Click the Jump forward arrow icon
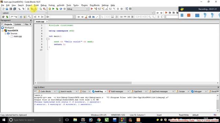 pyautogui.click(x=161, y=13)
